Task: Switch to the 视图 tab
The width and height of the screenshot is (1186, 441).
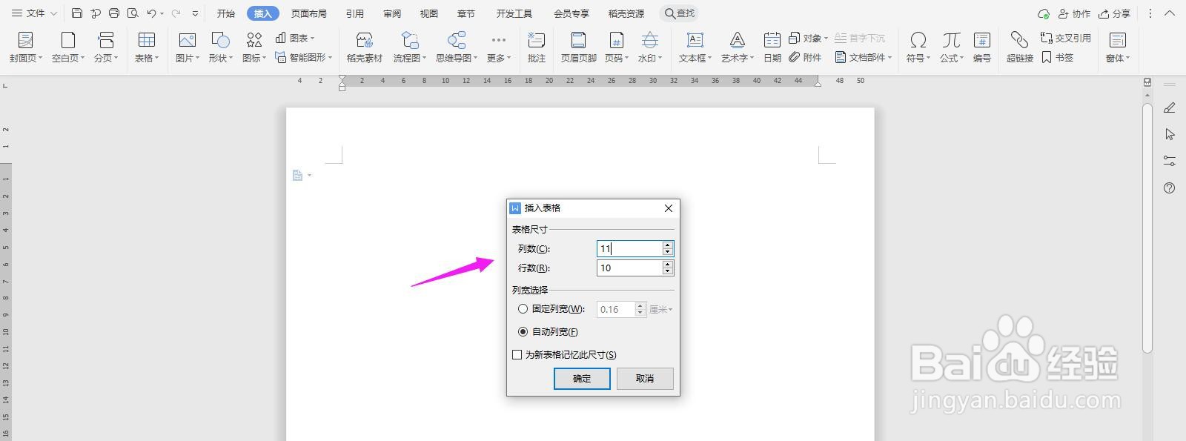Action: click(428, 13)
